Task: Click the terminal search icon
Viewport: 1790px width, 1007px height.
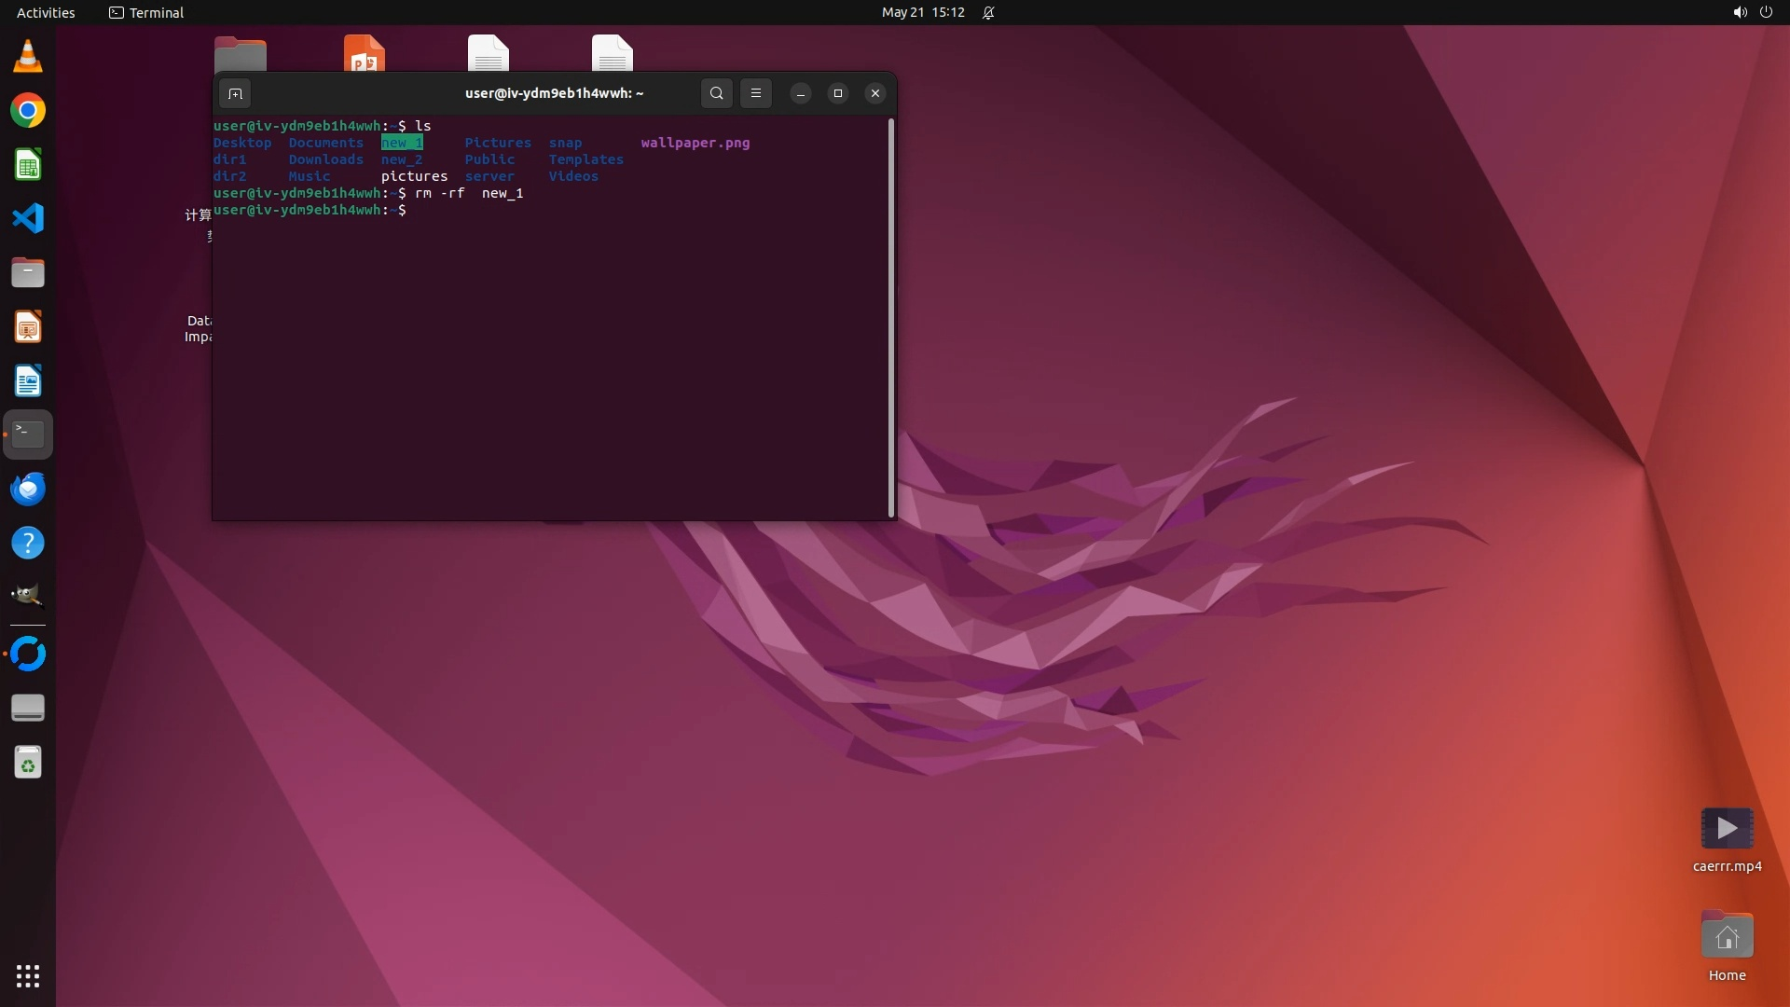Action: (716, 93)
